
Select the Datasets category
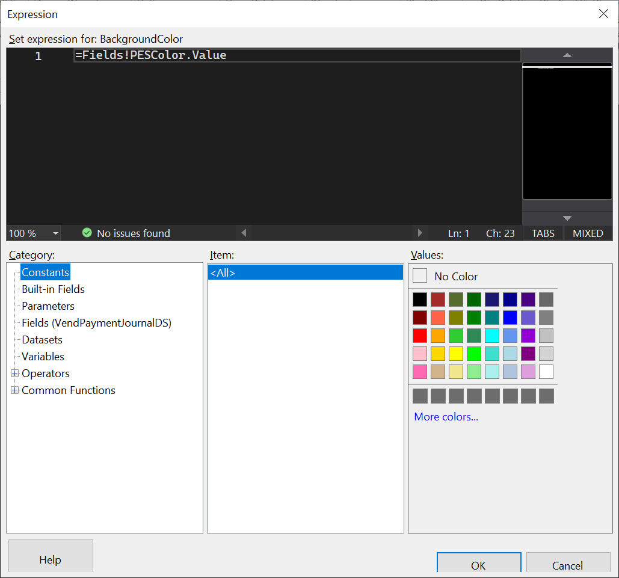pos(42,340)
